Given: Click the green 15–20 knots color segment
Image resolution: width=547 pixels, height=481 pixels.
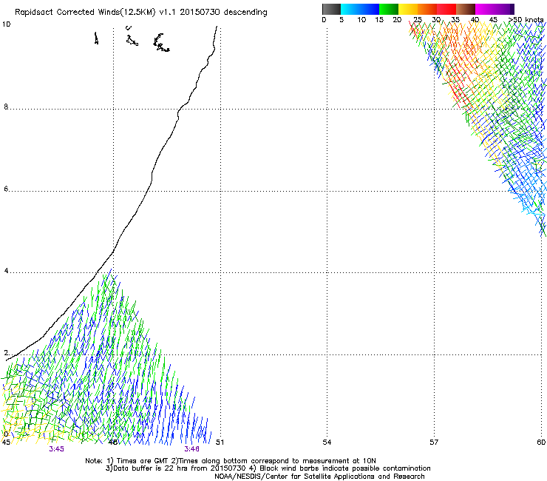Looking at the screenshot, I should coord(389,9).
